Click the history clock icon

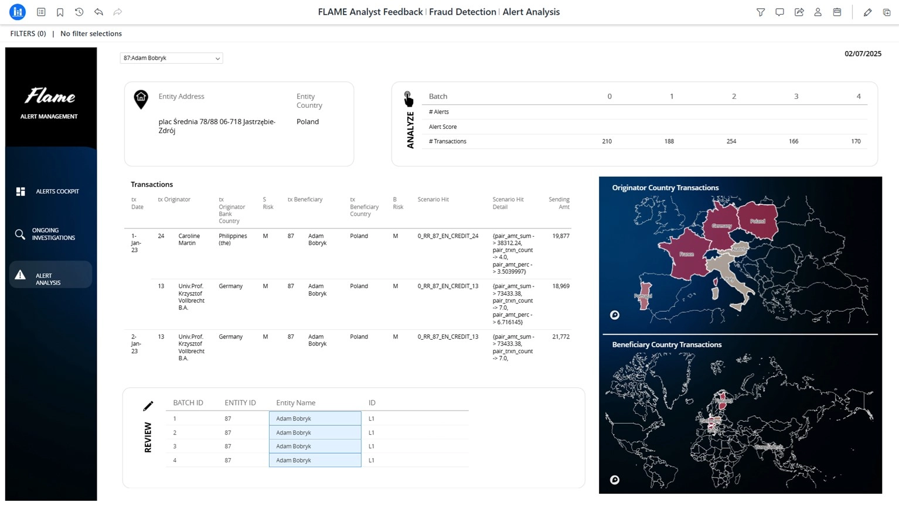[x=79, y=12]
